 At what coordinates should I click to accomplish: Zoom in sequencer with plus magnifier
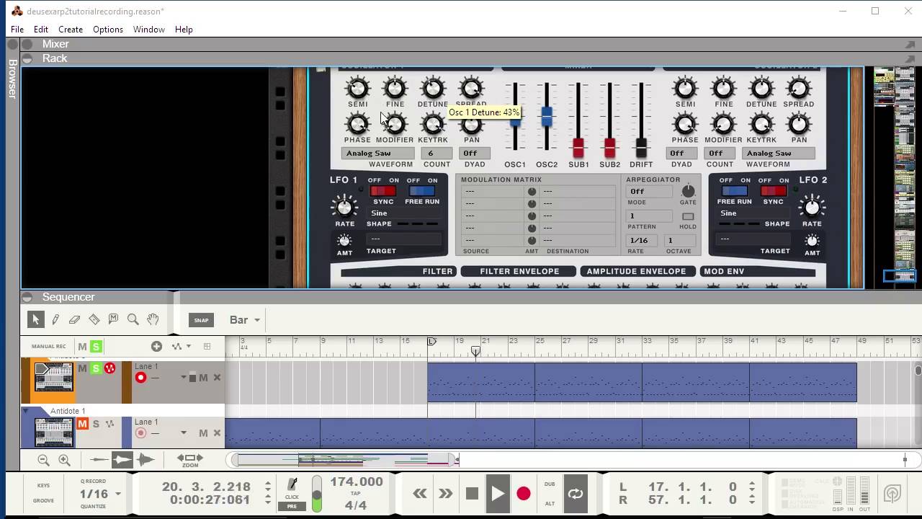click(x=64, y=460)
